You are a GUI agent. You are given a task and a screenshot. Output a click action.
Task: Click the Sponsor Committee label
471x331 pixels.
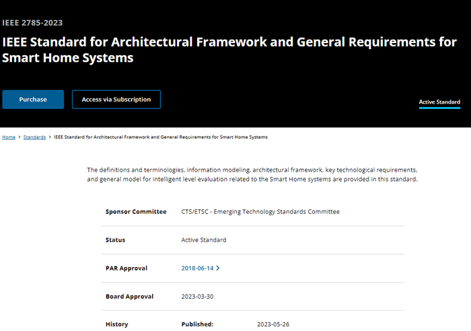[x=136, y=212]
